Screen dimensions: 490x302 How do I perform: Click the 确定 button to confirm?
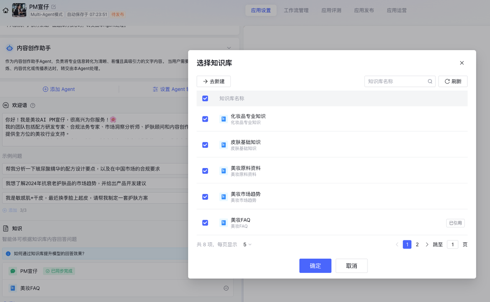tap(315, 266)
